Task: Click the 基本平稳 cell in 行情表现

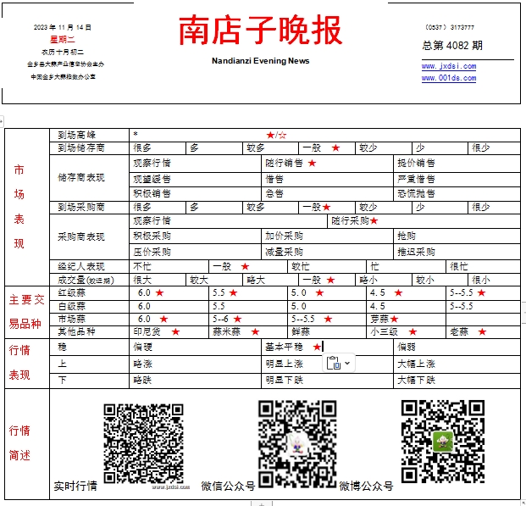Action: 327,348
